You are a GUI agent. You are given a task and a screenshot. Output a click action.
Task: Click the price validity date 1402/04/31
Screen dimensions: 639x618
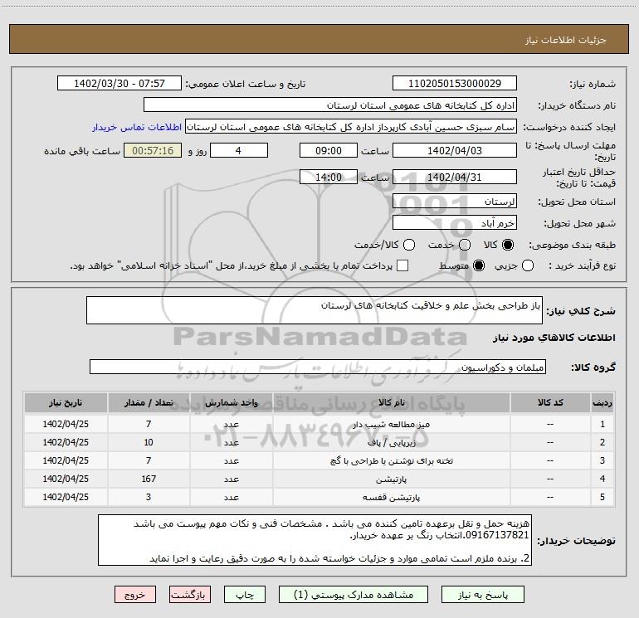pyautogui.click(x=455, y=178)
